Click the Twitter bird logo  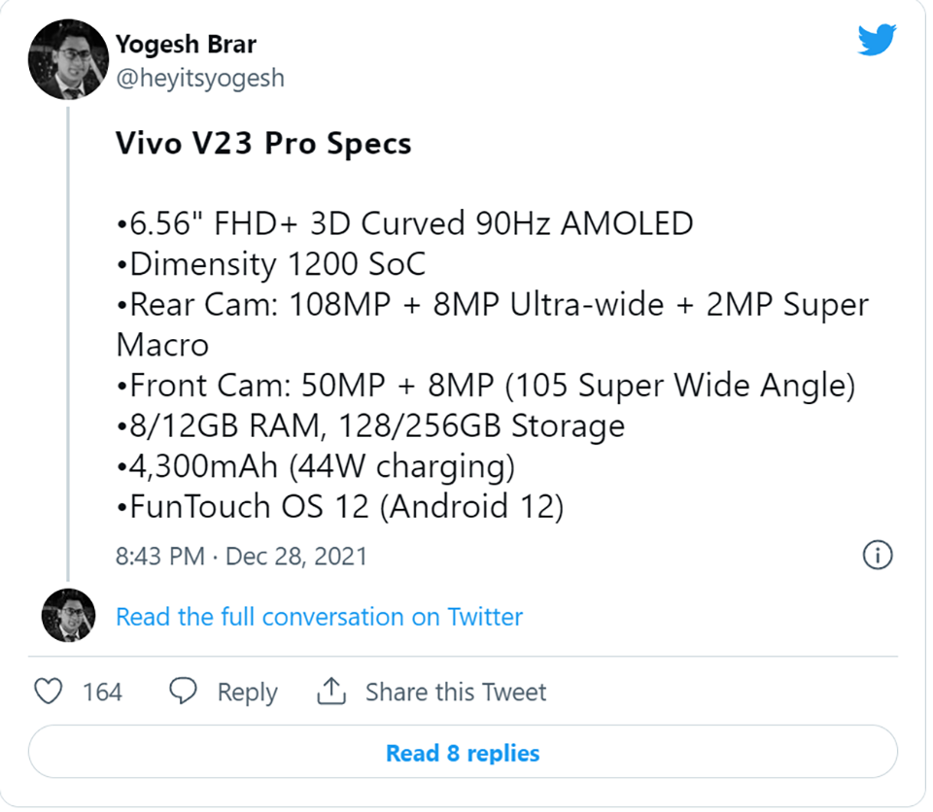[876, 40]
